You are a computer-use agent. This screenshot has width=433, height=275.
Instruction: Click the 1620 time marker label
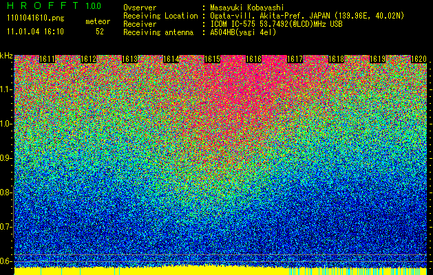[419, 59]
